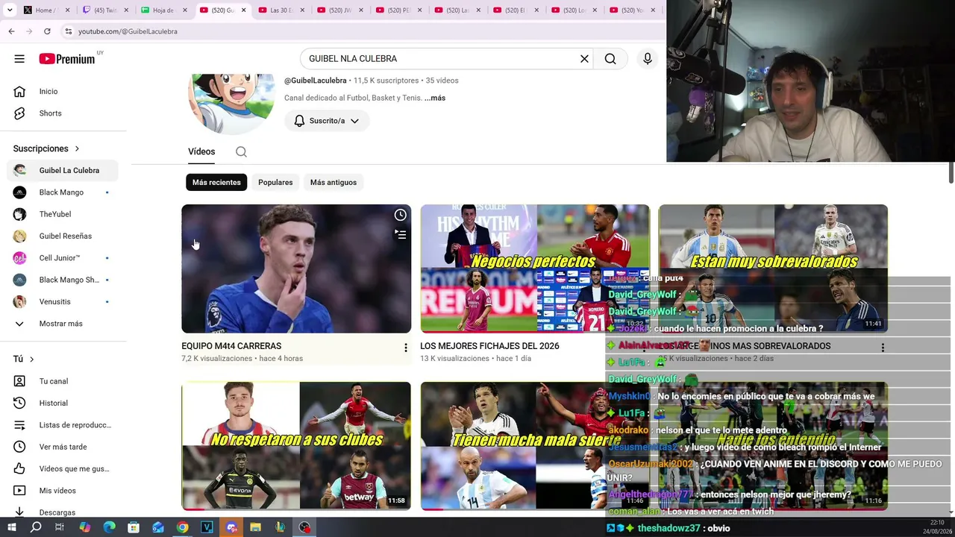Play the Negocios perfectos thumbnail
The width and height of the screenshot is (955, 537).
[535, 268]
